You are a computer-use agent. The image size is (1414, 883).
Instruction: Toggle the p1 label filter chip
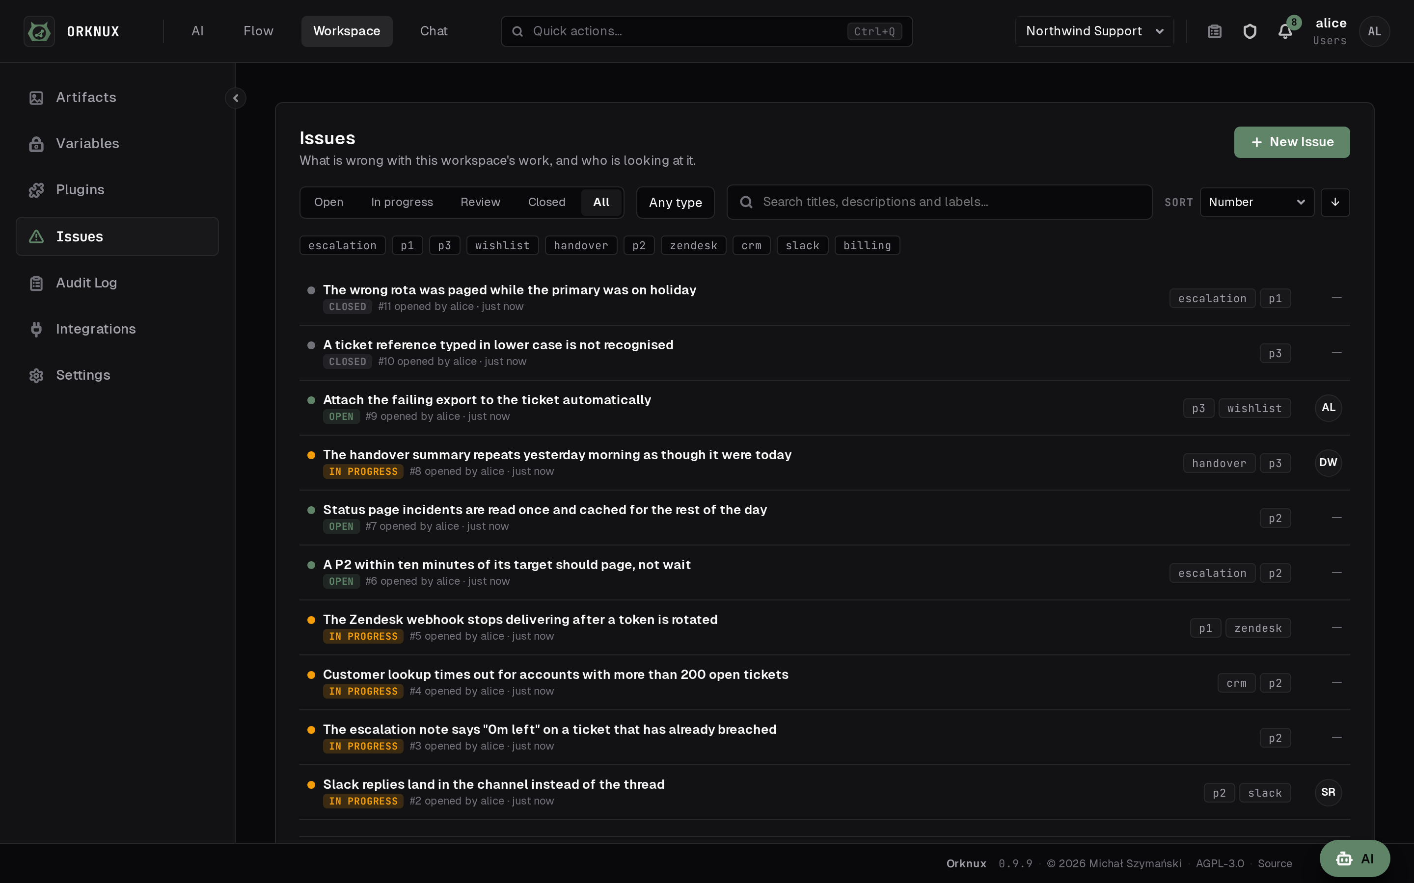pyautogui.click(x=407, y=245)
